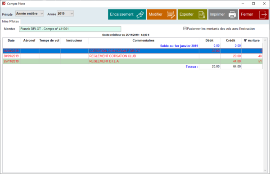270x174 pixels.
Task: Click the Encaissement button label
Action: [x=121, y=14]
